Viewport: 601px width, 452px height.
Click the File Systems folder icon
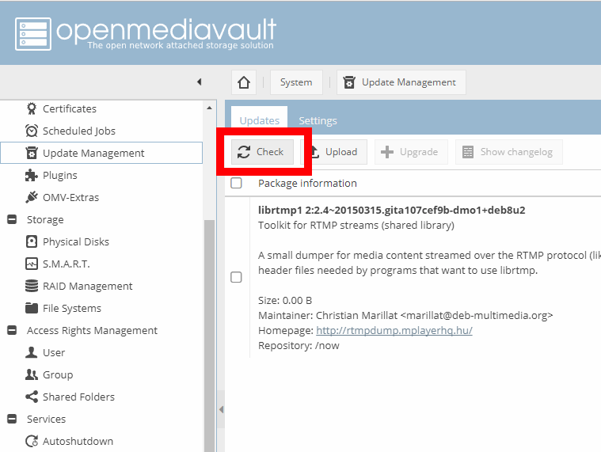click(x=32, y=308)
